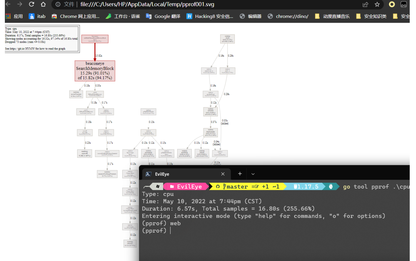This screenshot has width=416, height=261.
Task: Click the "Entering interactive mode" terminal line
Action: pyautogui.click(x=264, y=216)
